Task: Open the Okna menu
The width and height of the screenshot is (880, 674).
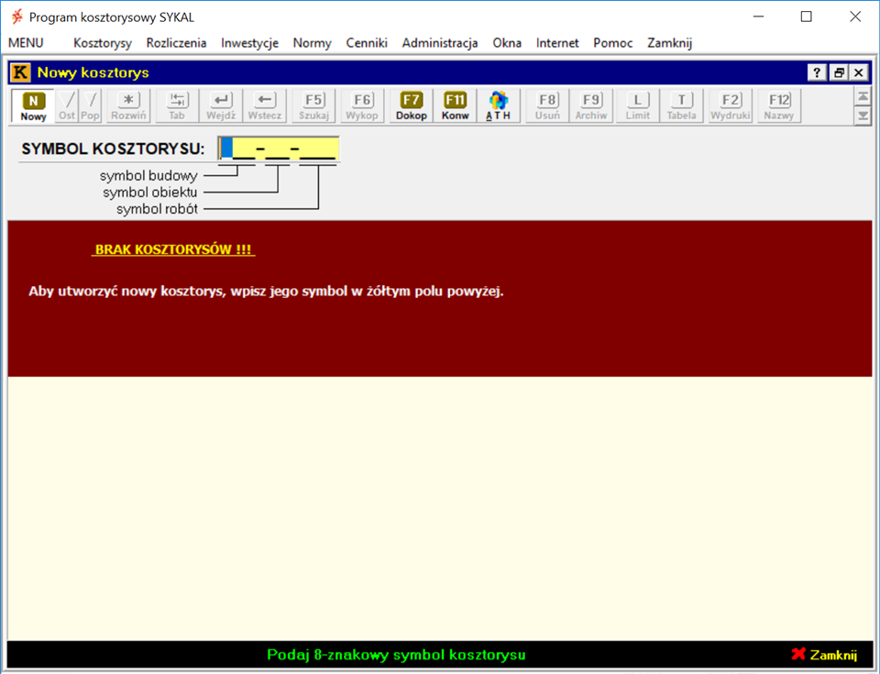Action: tap(507, 43)
